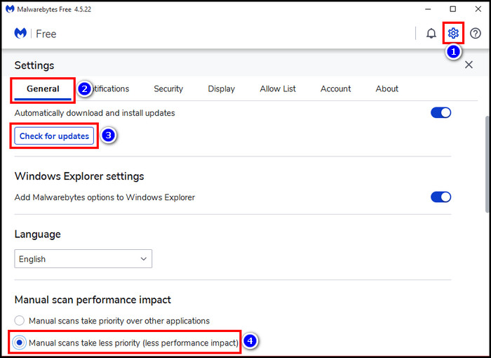Click the settings vertical scrollbar

[x=487, y=164]
